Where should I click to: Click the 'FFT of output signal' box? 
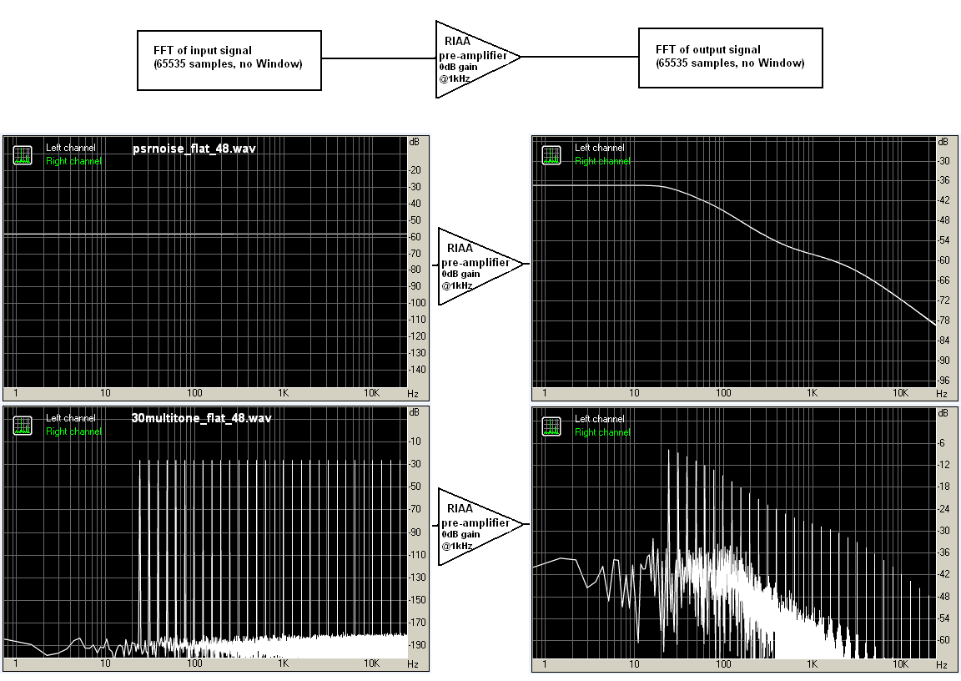[x=731, y=58]
